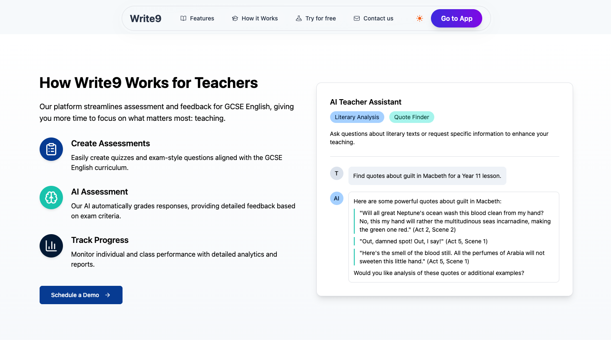611x340 pixels.
Task: Select the Literary Analysis mode pill
Action: pos(357,117)
